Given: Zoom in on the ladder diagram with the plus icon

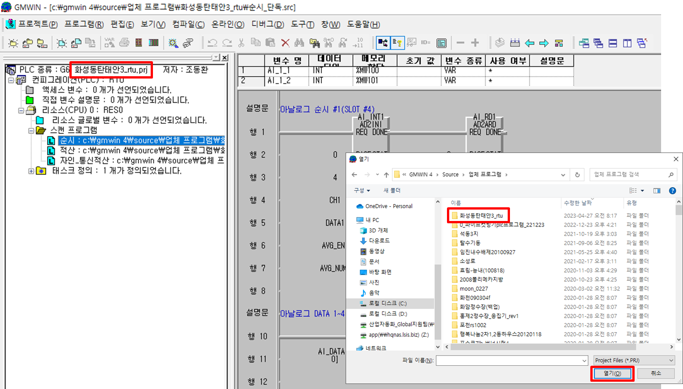Looking at the screenshot, I should [x=475, y=42].
